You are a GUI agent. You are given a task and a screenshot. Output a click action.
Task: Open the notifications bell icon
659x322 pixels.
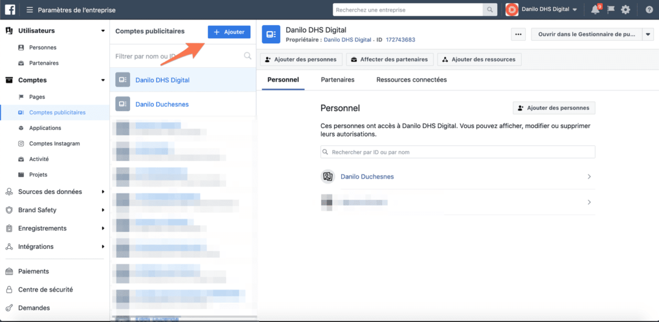pos(596,10)
